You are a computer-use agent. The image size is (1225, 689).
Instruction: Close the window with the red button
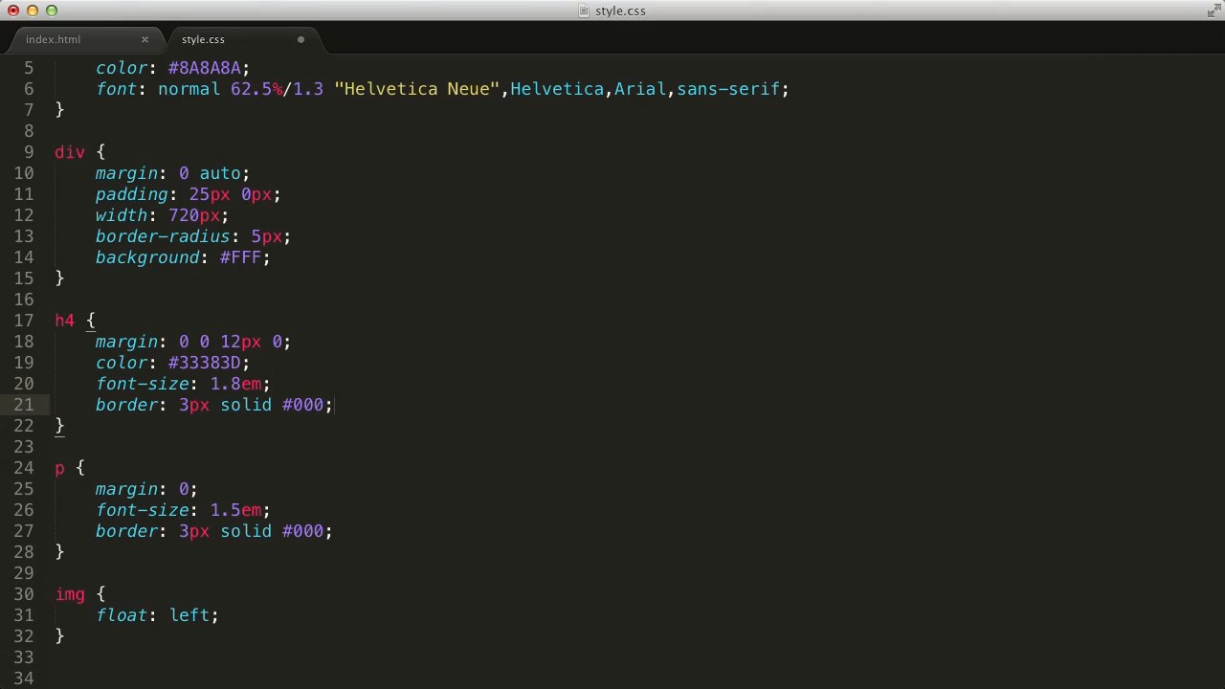[13, 11]
